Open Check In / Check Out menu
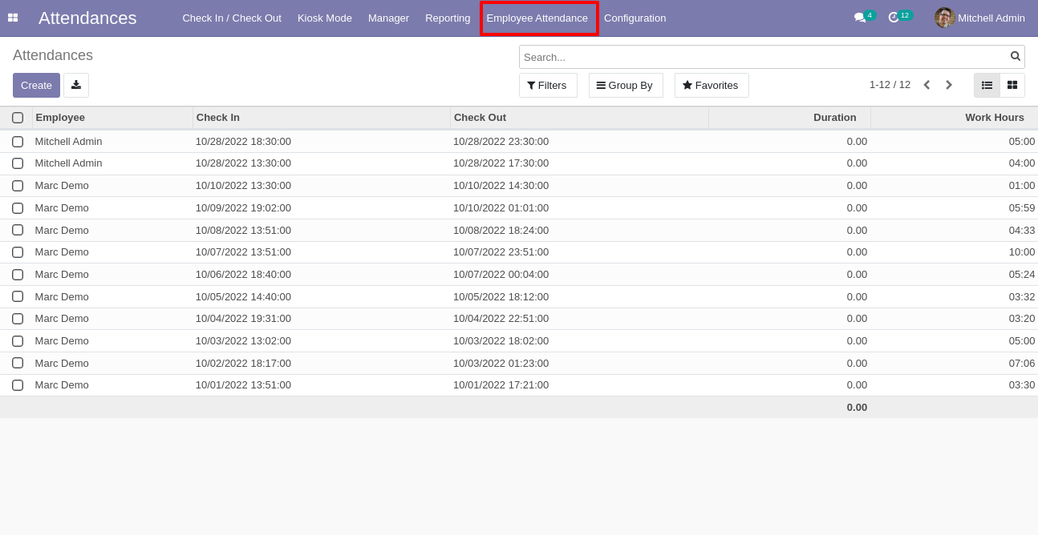This screenshot has width=1038, height=535. tap(232, 18)
